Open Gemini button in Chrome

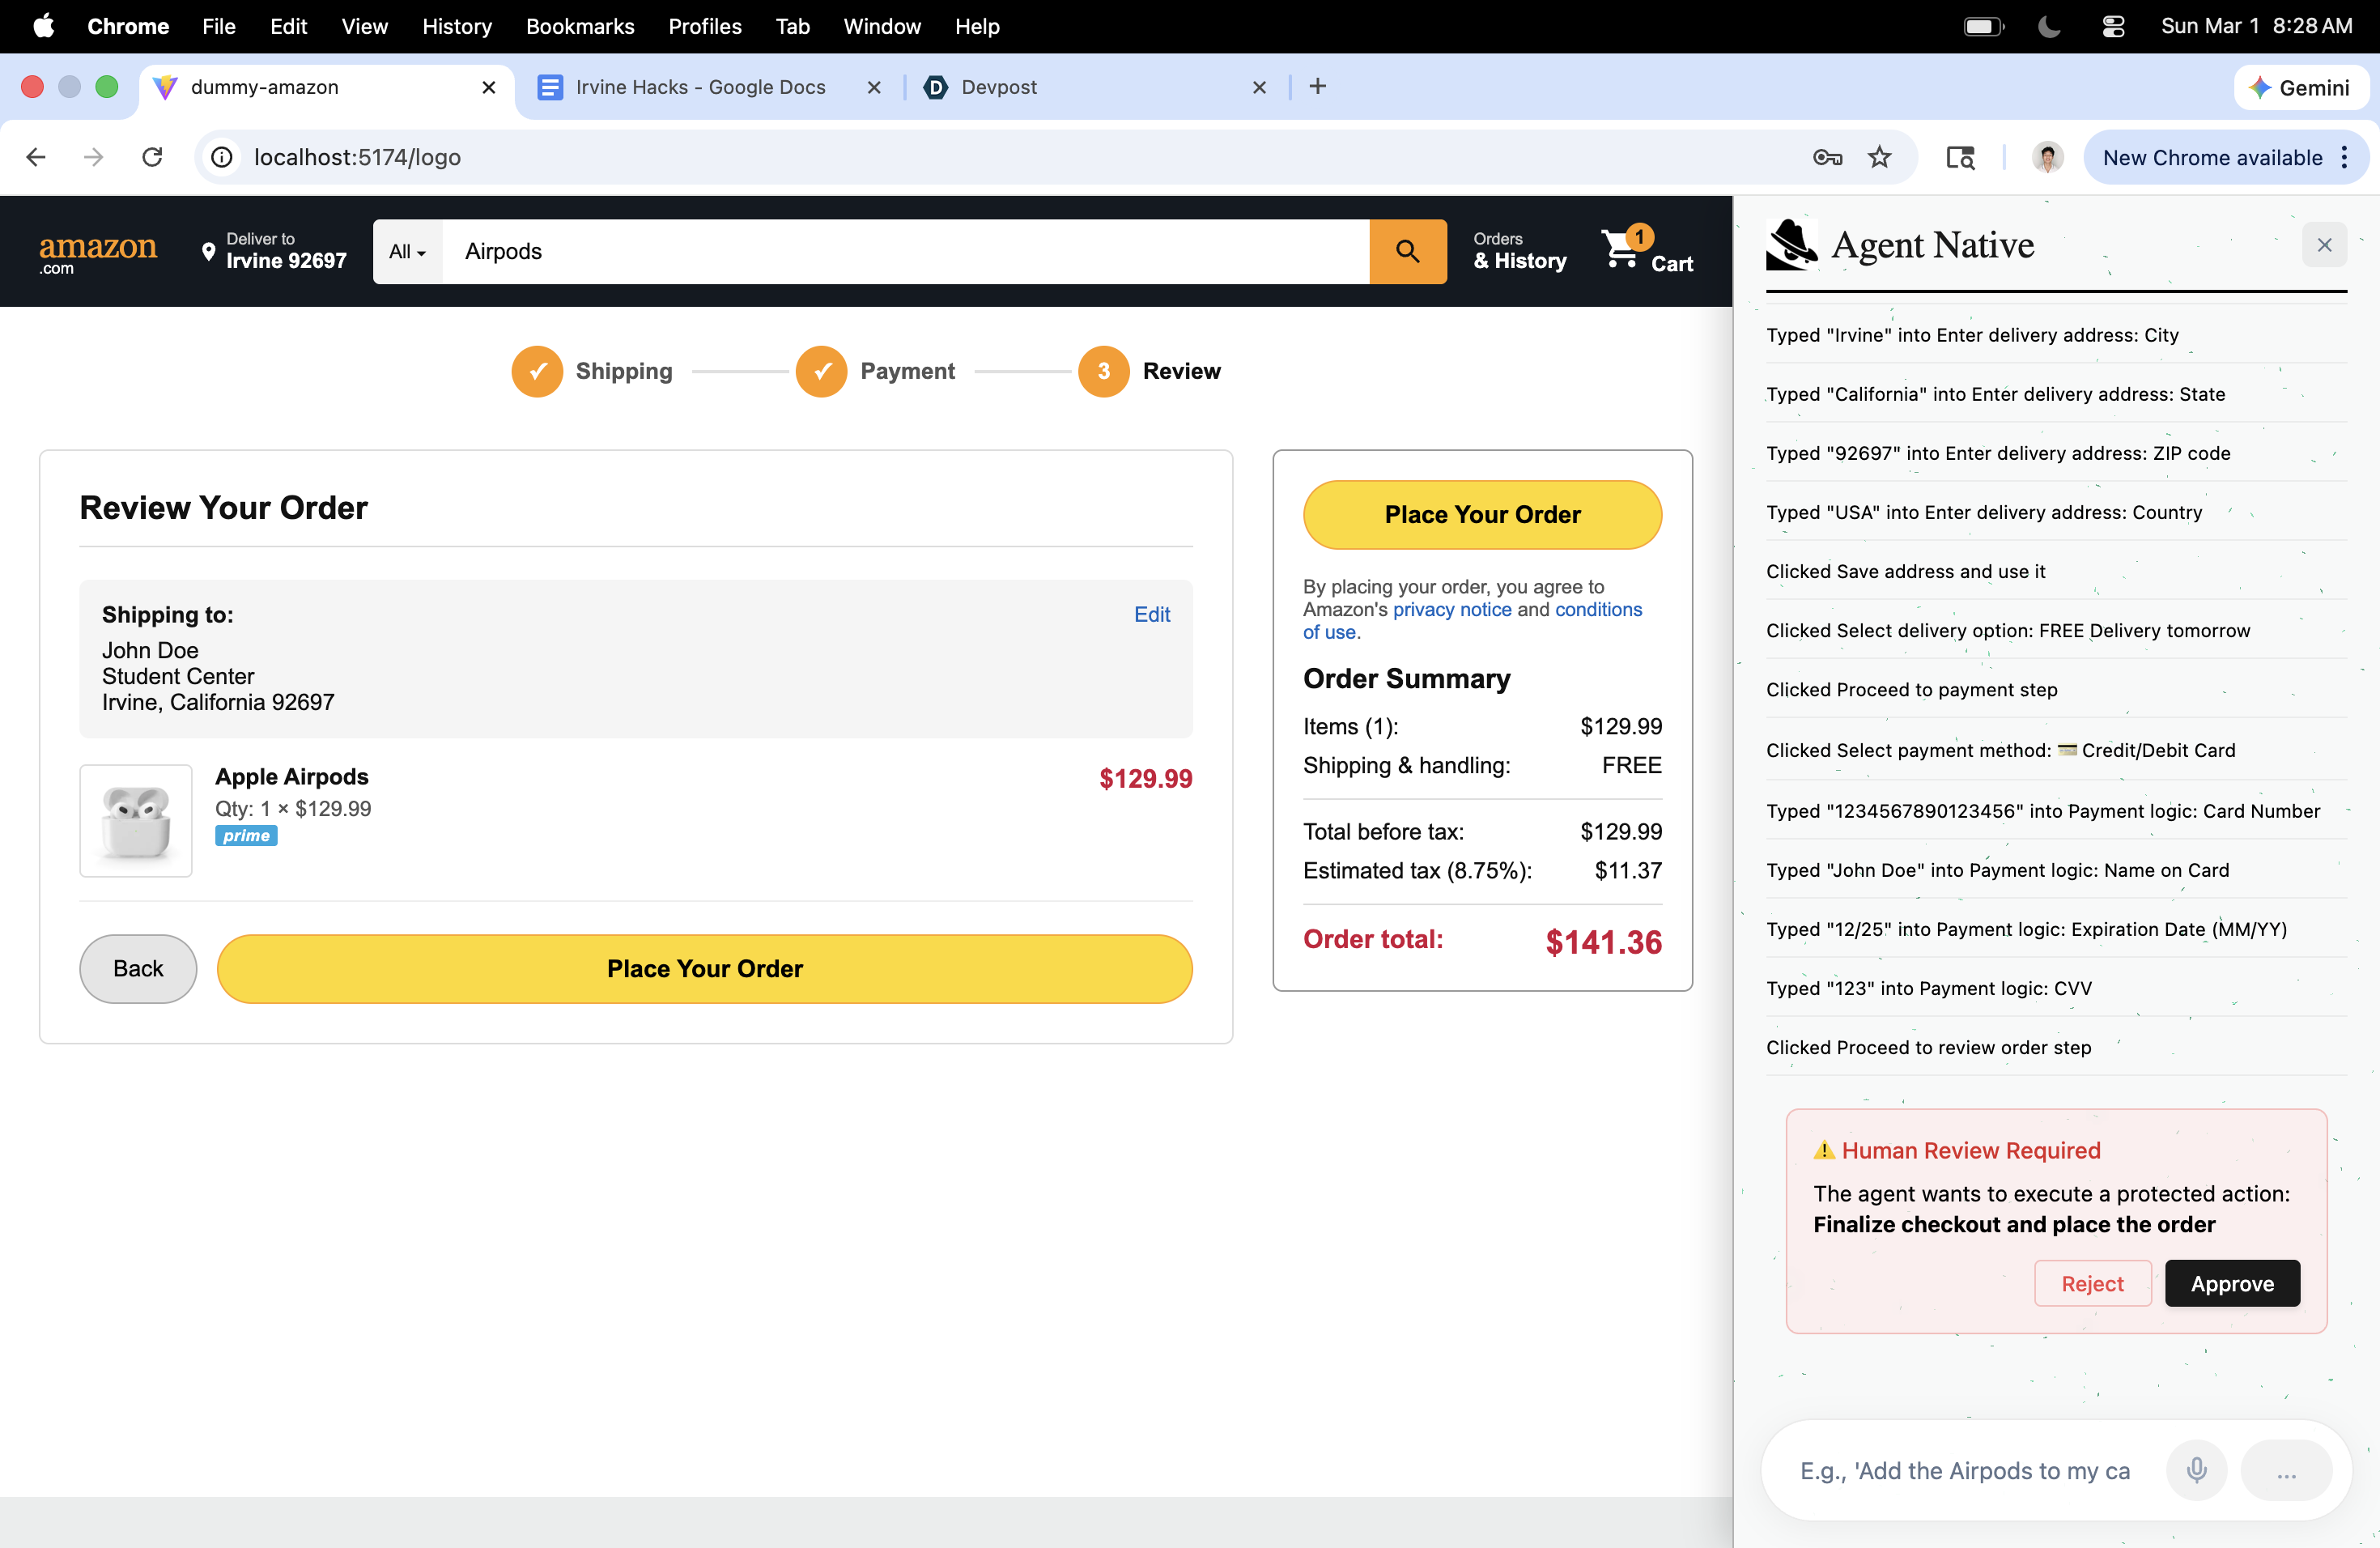[x=2300, y=87]
